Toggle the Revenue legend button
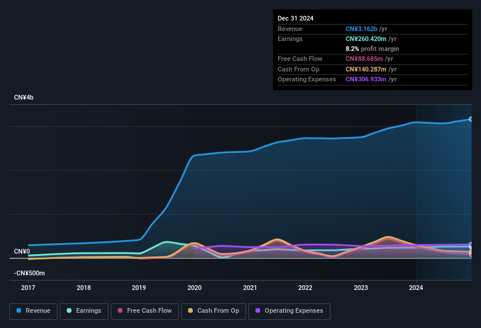 [33, 311]
